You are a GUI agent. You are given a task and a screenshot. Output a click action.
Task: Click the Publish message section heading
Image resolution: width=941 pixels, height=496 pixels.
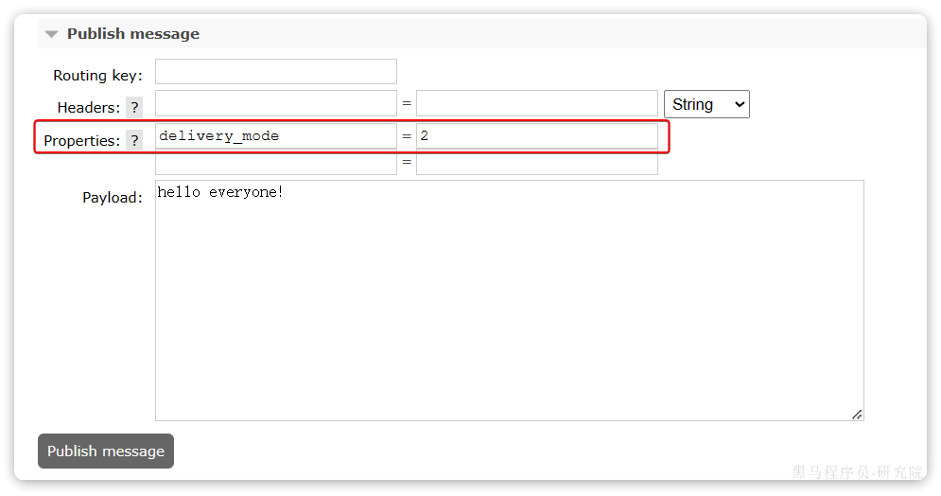click(x=133, y=34)
